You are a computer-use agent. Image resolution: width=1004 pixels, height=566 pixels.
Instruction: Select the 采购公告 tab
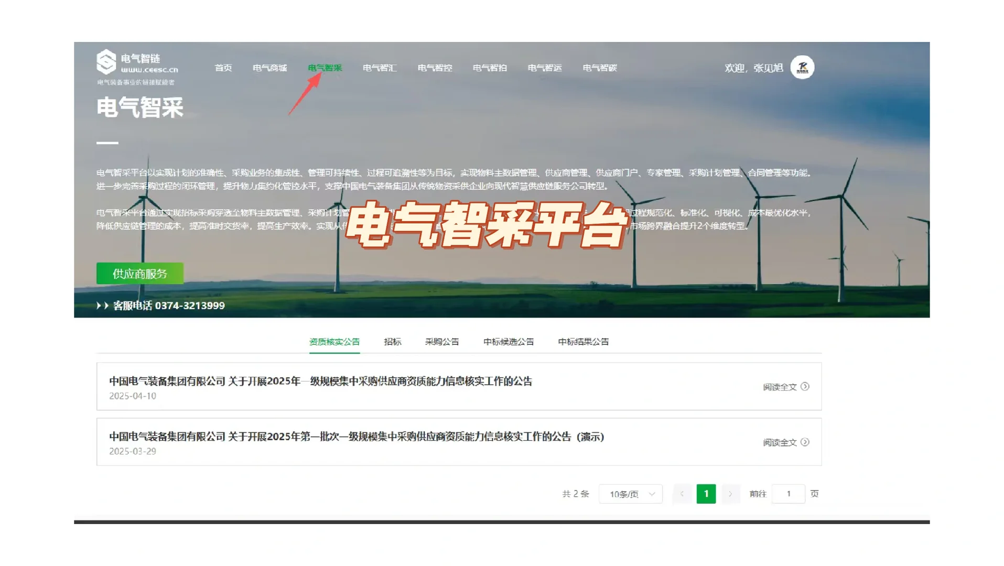tap(441, 341)
